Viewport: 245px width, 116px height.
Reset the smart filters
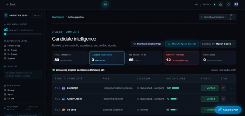coord(37,15)
